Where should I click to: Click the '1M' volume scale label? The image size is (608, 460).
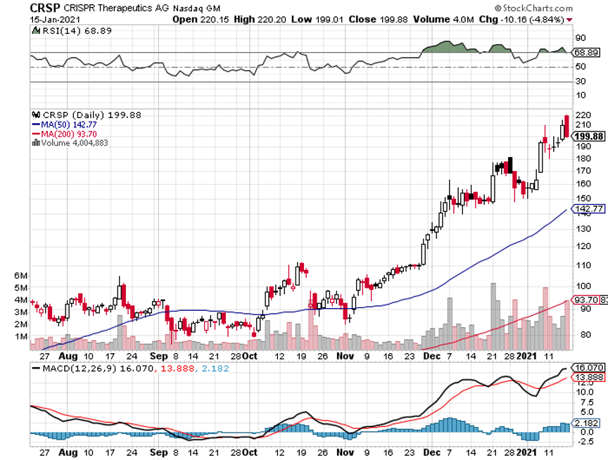pos(22,336)
